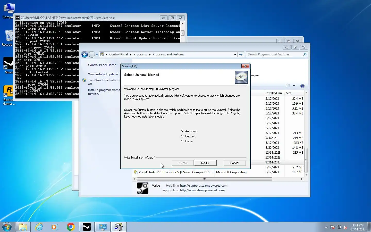This screenshot has width=371, height=232.
Task: Click the emulator.exe console scroll-up arrow
Action: point(183,23)
